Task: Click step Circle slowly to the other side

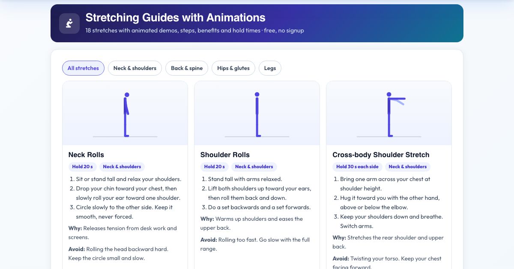Action: click(x=125, y=212)
